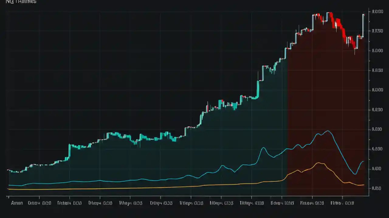
Task: Select the first date label on x-axis
Action: (17, 203)
